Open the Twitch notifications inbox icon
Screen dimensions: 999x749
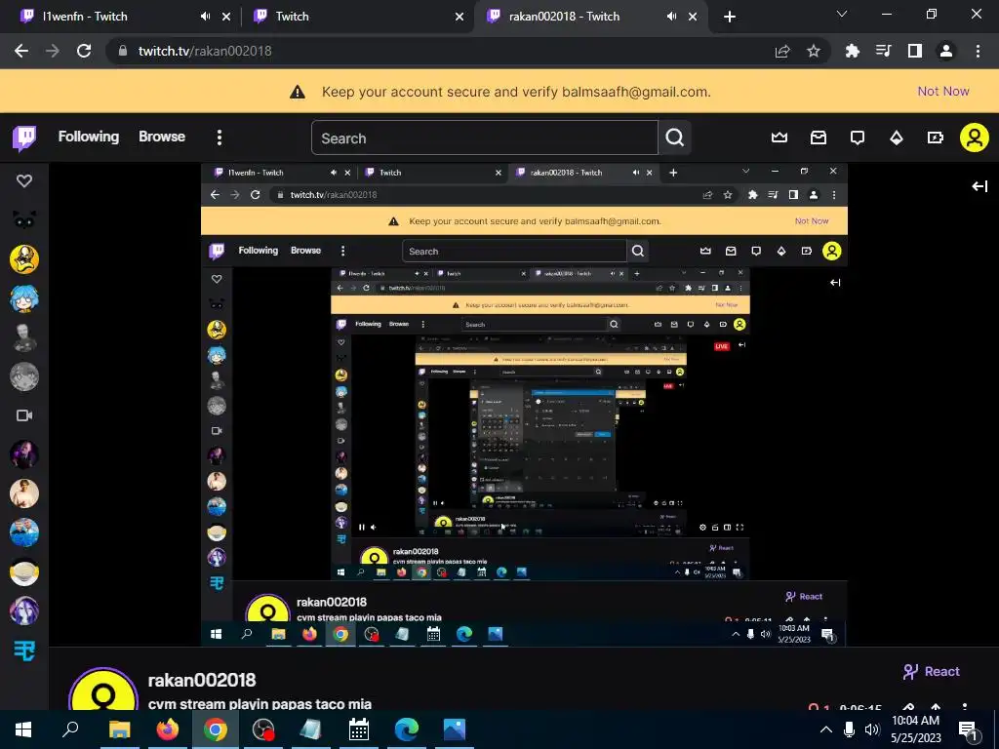click(x=819, y=138)
